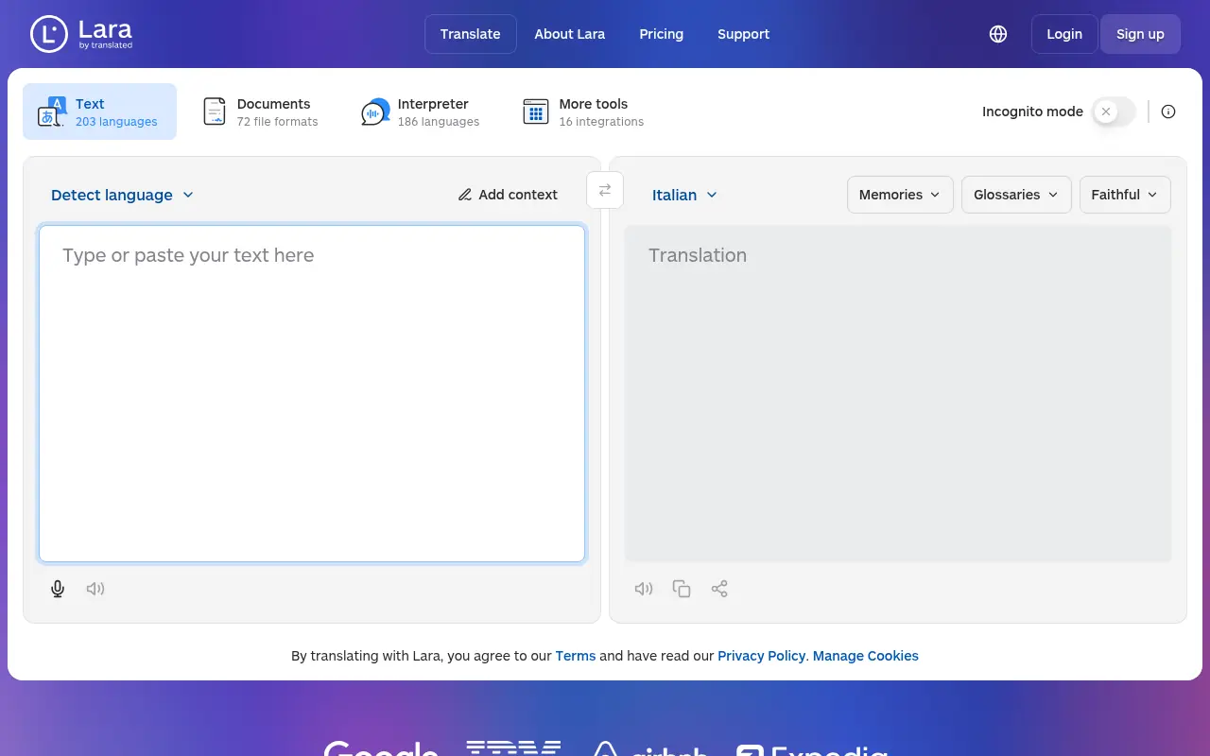This screenshot has height=756, width=1210.
Task: Click the share translation icon
Action: point(719,589)
